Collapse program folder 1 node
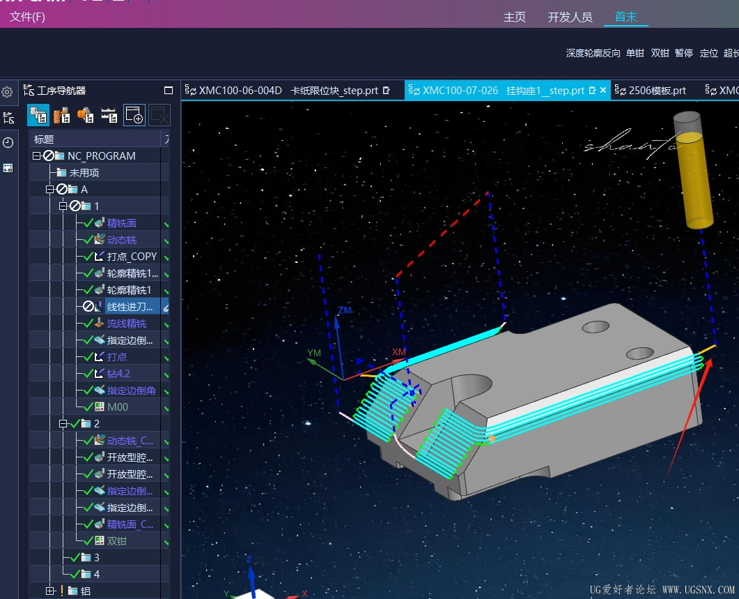Viewport: 739px width, 599px height. (x=63, y=206)
